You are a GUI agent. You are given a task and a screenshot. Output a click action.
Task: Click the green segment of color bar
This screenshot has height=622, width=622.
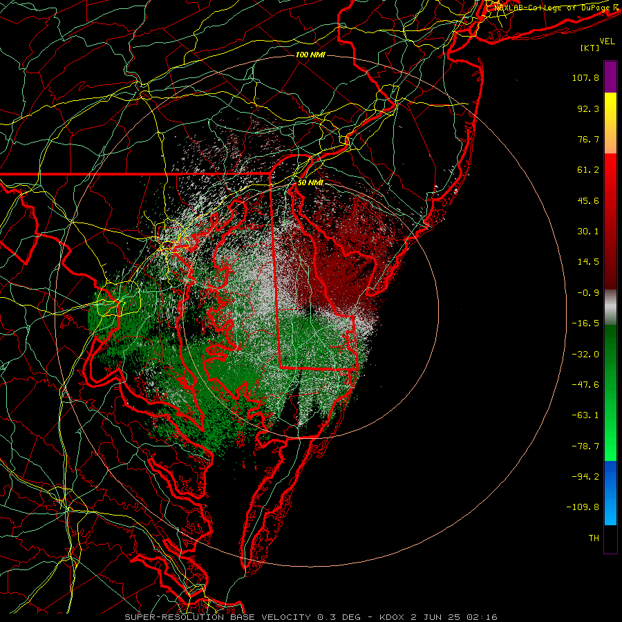610,393
